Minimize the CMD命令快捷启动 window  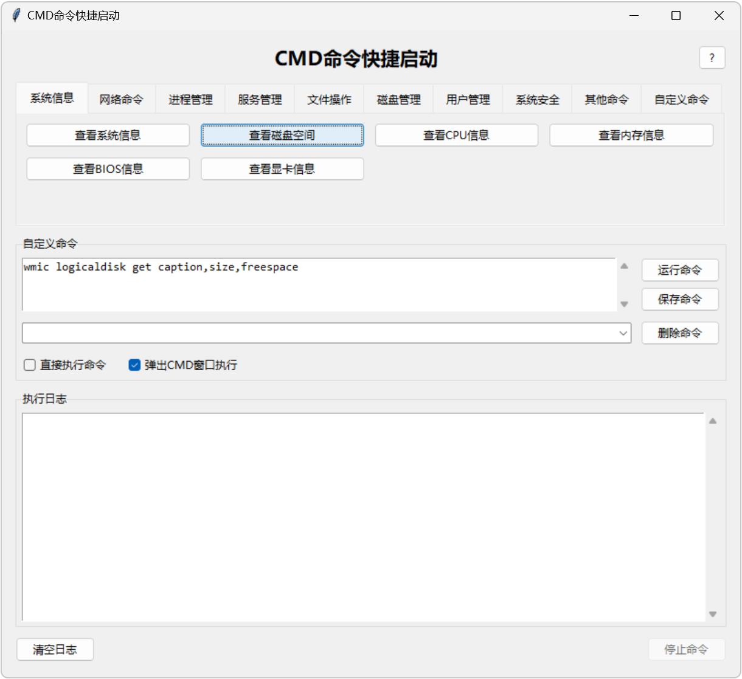point(634,16)
